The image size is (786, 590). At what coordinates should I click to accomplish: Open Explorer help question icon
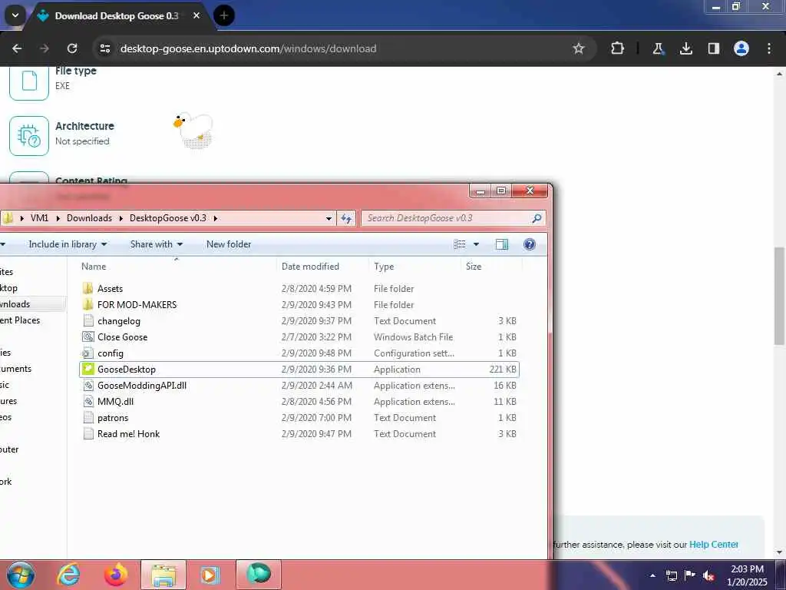(530, 244)
